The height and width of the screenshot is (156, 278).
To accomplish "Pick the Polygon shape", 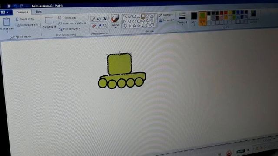I will tap(148, 16).
